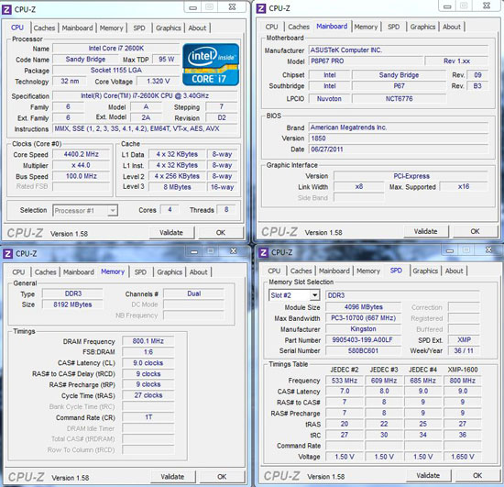Screen dimensions: 504x487
Task: Click the CPU-Z logo icon in top-left window title
Action: 6,10
